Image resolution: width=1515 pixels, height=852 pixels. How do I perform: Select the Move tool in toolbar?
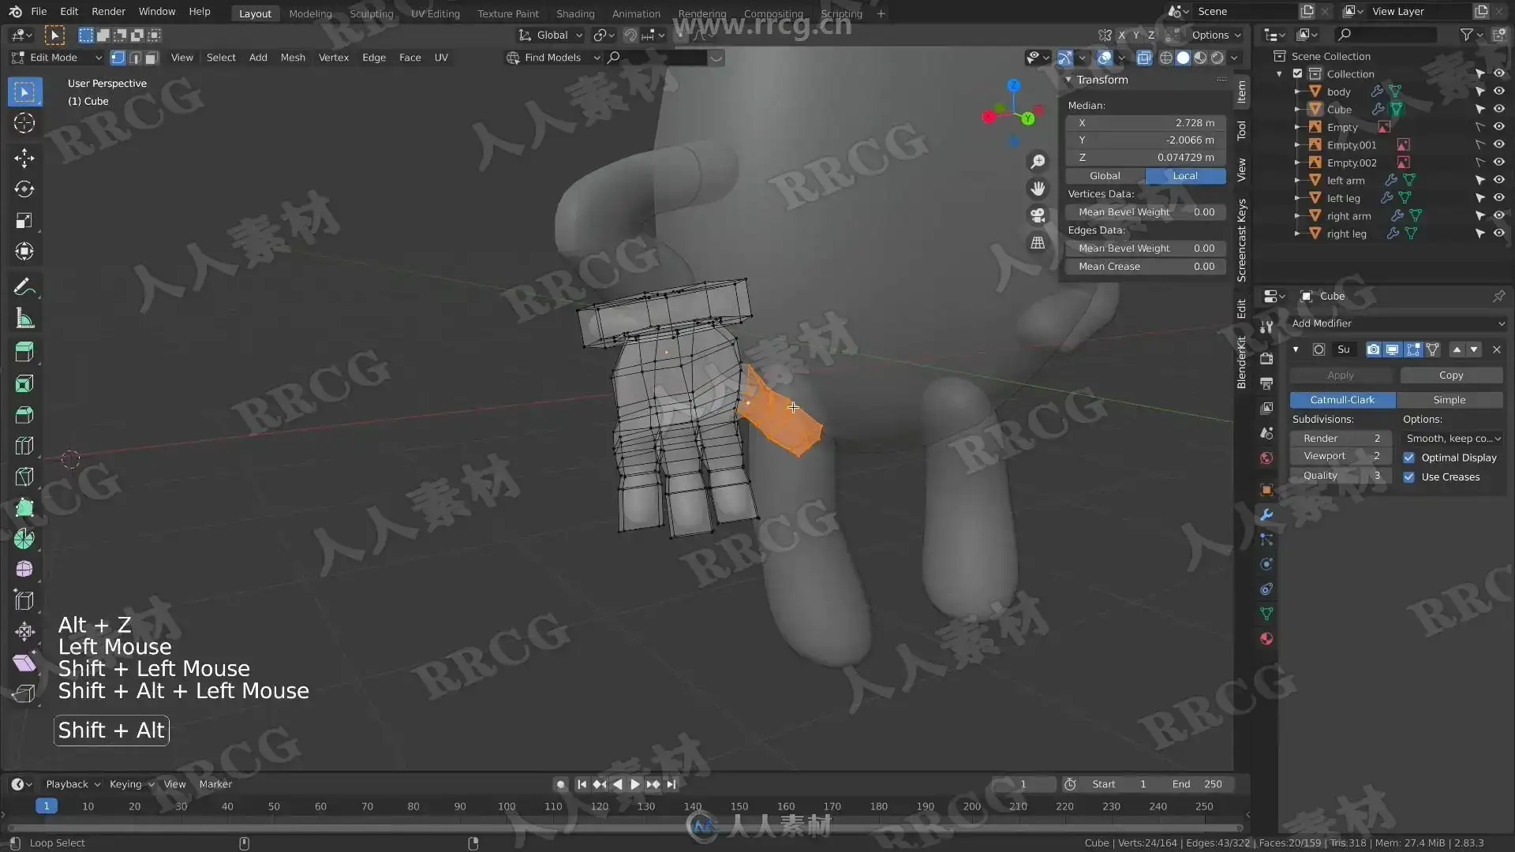[24, 158]
